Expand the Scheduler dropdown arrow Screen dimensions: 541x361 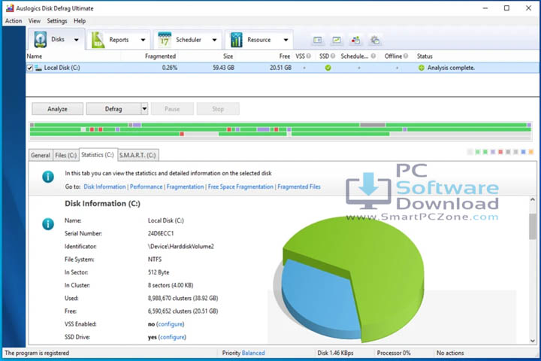pyautogui.click(x=214, y=40)
